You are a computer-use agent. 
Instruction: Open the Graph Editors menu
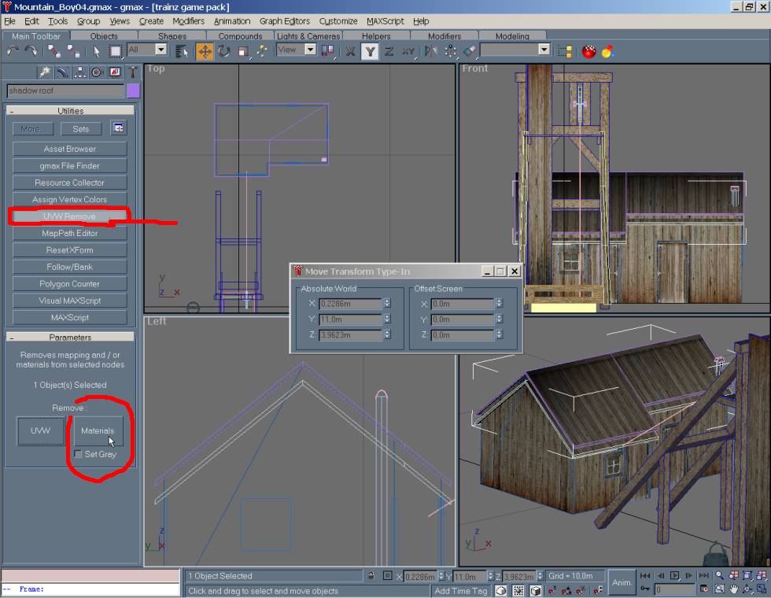285,21
